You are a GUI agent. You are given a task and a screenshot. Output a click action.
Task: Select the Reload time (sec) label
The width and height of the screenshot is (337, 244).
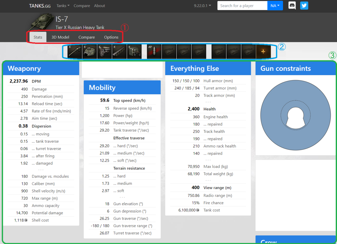pos(47,104)
